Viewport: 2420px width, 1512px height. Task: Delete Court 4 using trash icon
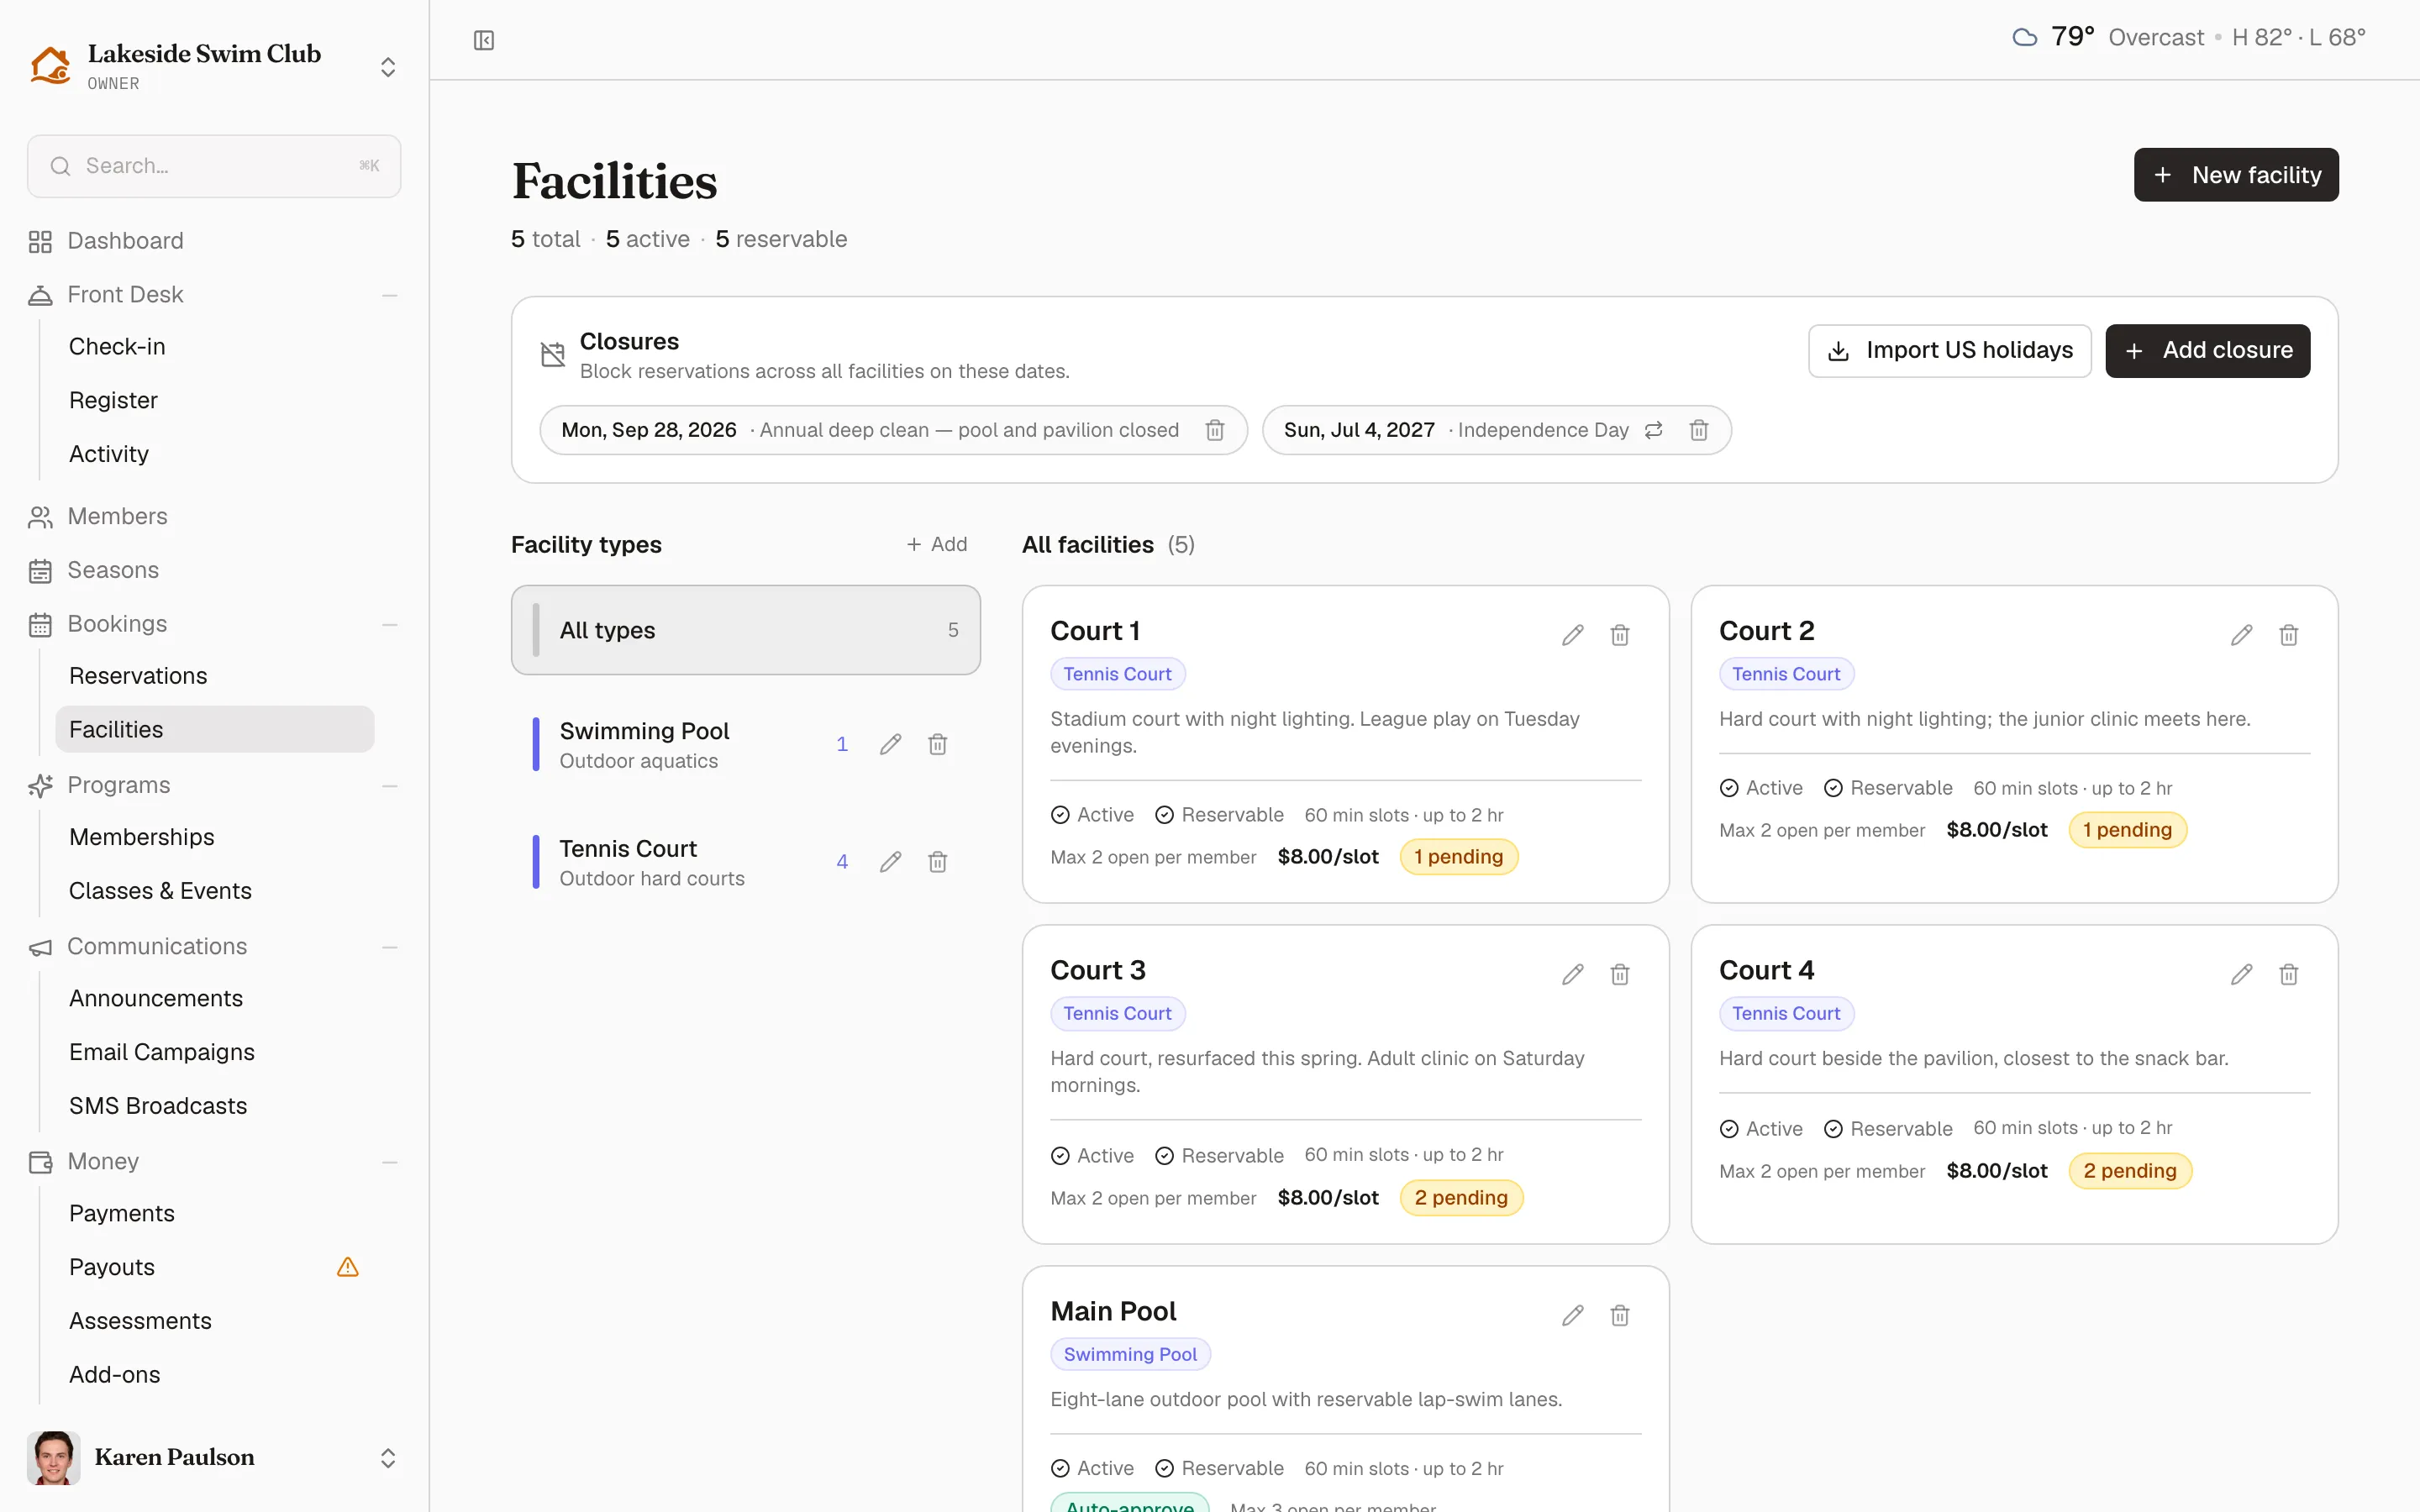coord(2289,974)
